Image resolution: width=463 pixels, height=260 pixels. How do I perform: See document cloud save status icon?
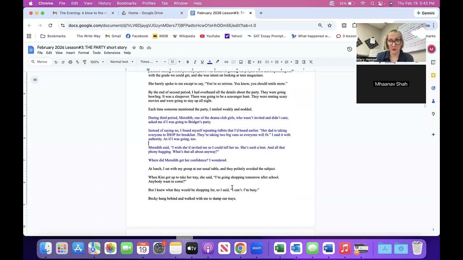click(x=149, y=48)
